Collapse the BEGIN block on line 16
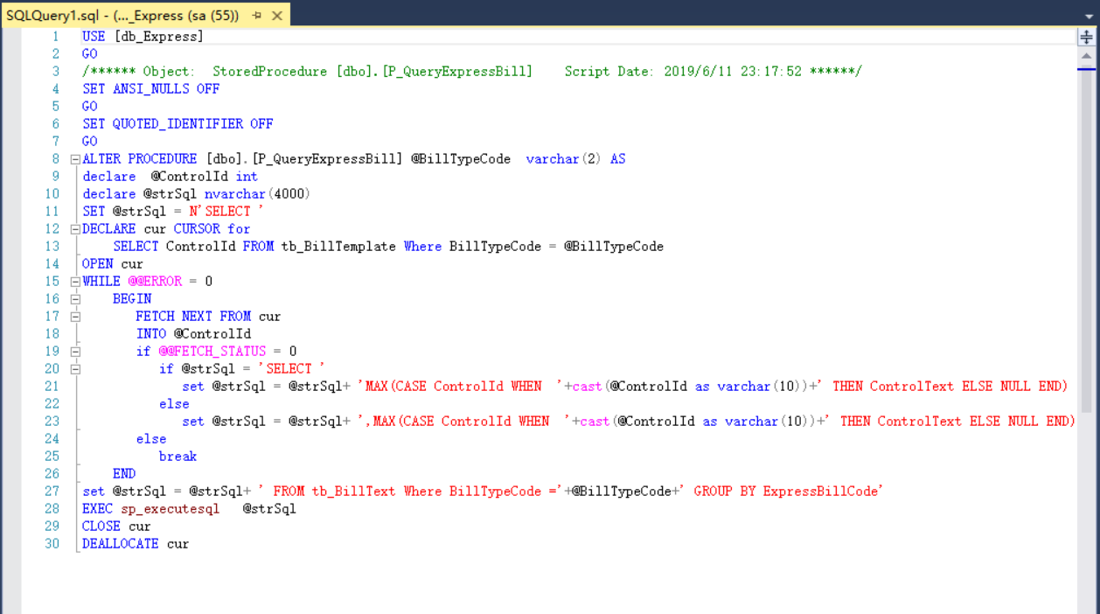This screenshot has width=1100, height=614. click(x=75, y=299)
